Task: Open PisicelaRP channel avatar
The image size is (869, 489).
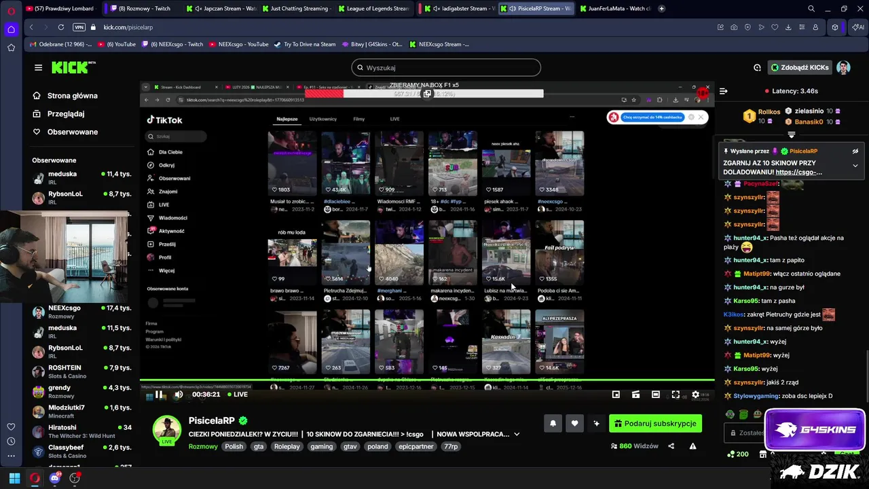Action: [x=166, y=429]
